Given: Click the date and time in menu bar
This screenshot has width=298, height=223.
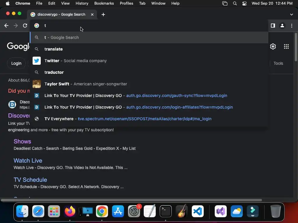Looking at the screenshot, I should point(272,3).
